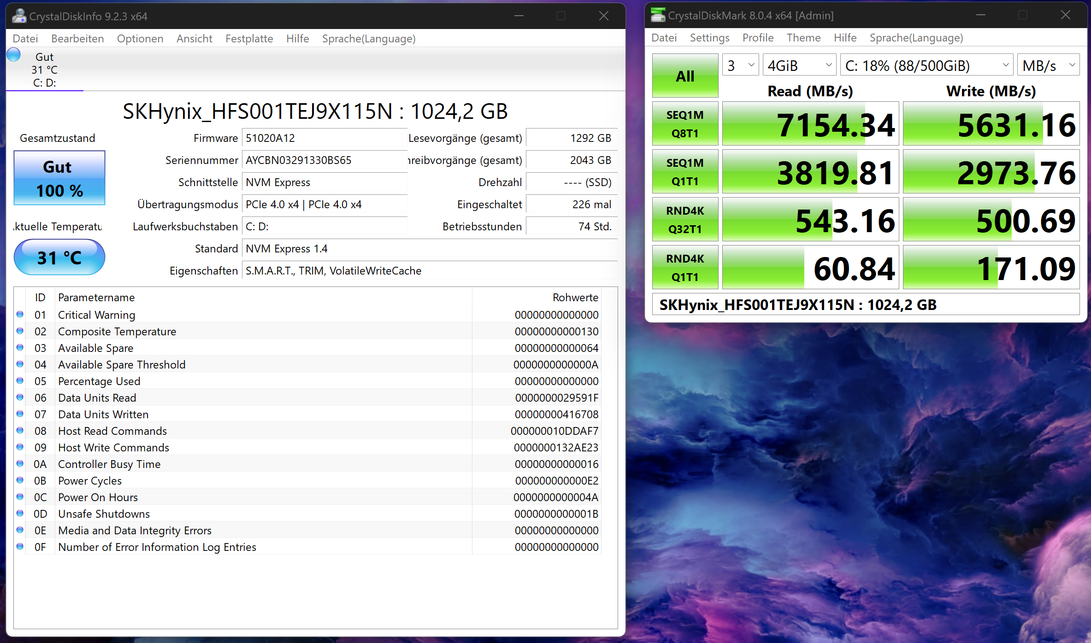Viewport: 1091px width, 643px height.
Task: Click the CrystalDiskInfo title bar app icon
Action: 19,16
